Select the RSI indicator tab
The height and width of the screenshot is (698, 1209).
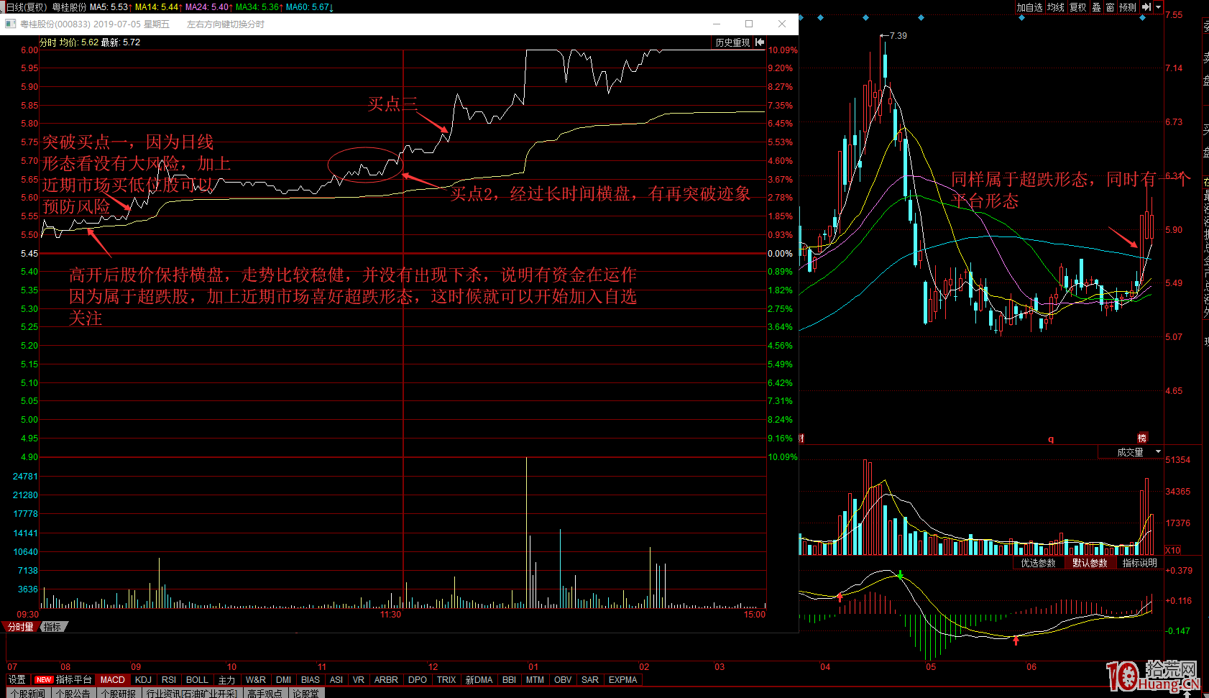point(169,679)
